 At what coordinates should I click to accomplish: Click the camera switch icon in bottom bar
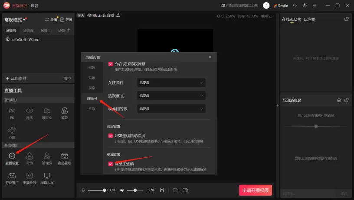[175, 190]
